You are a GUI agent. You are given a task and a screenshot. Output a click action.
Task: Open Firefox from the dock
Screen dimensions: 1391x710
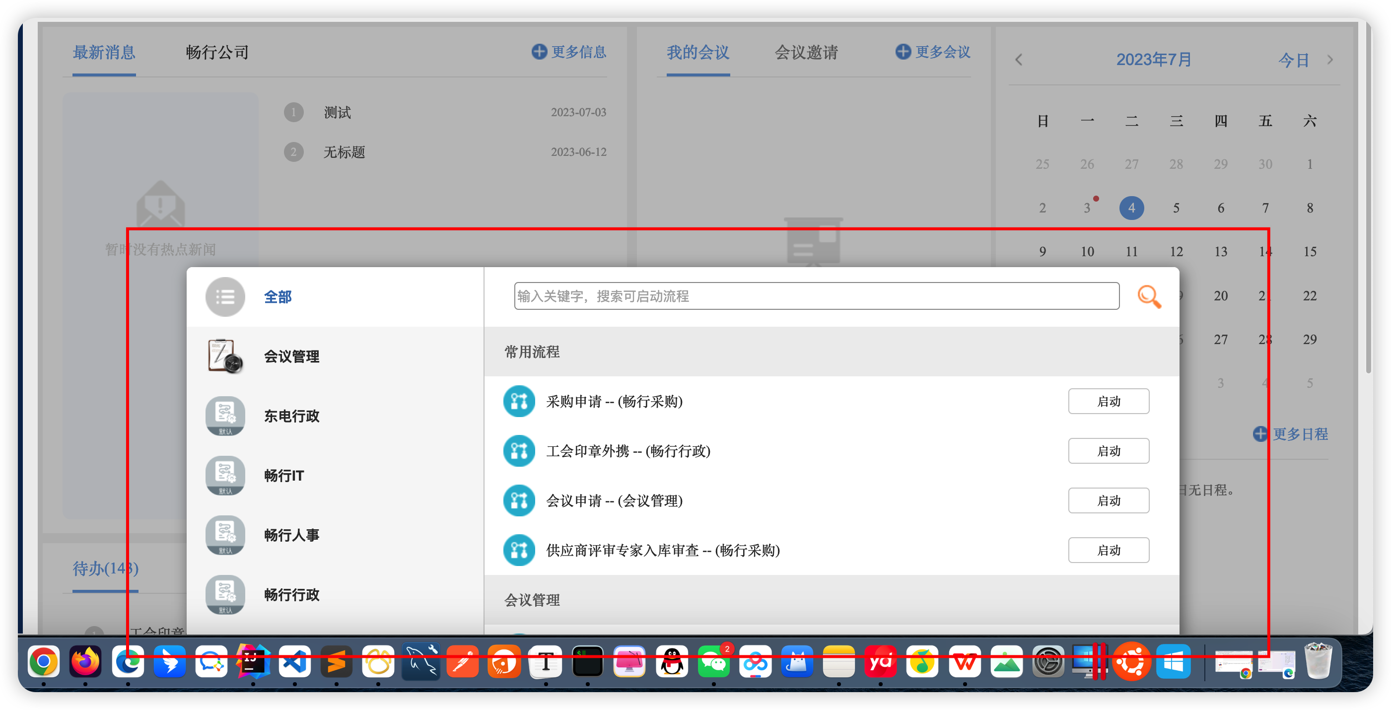[85, 661]
